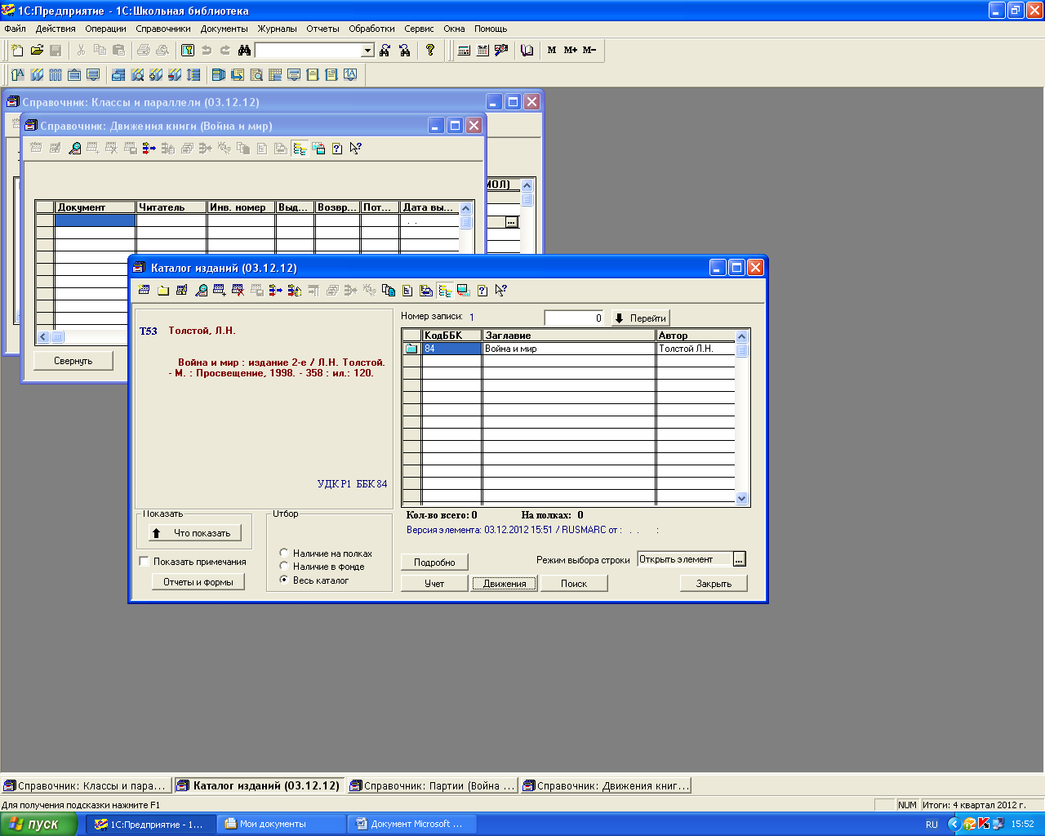Click arrow-with-question help cursor in catalog toolbar
The height and width of the screenshot is (836, 1045).
(501, 290)
